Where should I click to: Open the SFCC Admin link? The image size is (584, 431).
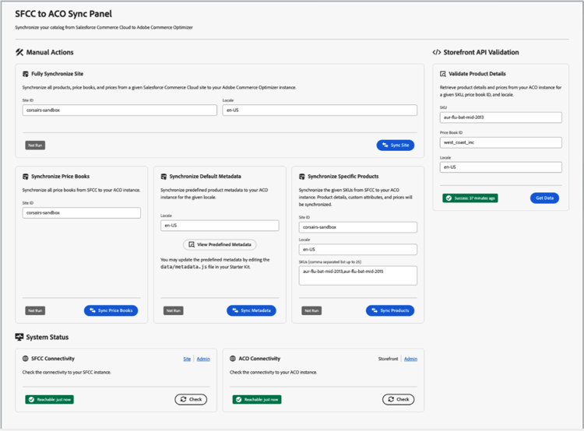203,359
